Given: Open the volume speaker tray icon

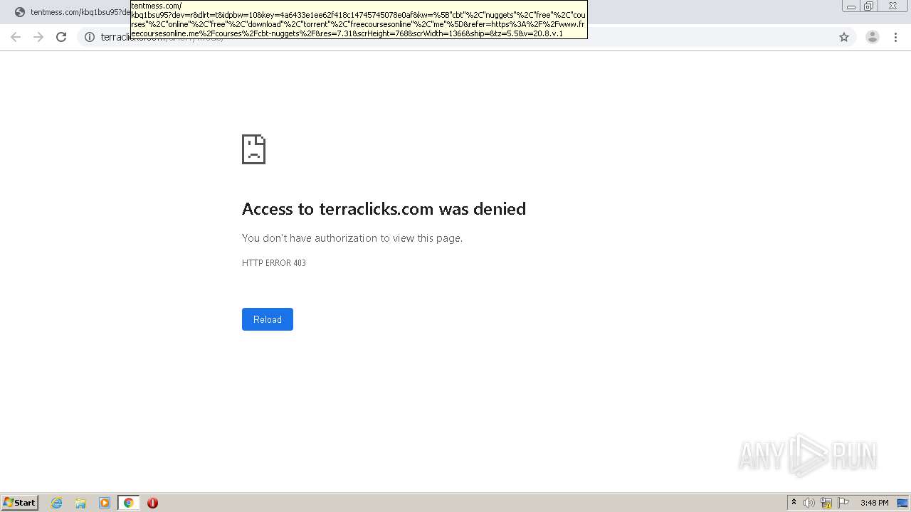Looking at the screenshot, I should tap(809, 503).
